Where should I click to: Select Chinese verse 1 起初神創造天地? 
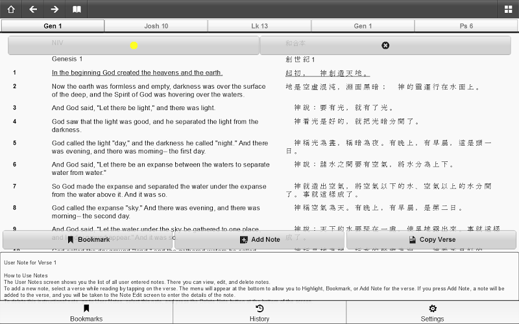pos(328,73)
